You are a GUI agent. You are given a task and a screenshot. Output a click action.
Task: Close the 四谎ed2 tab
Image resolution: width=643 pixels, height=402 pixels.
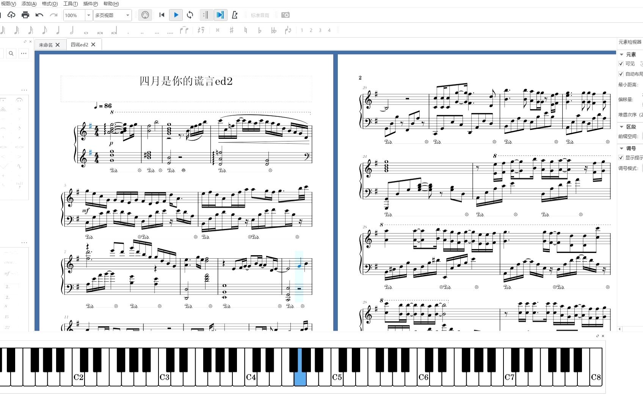(93, 44)
